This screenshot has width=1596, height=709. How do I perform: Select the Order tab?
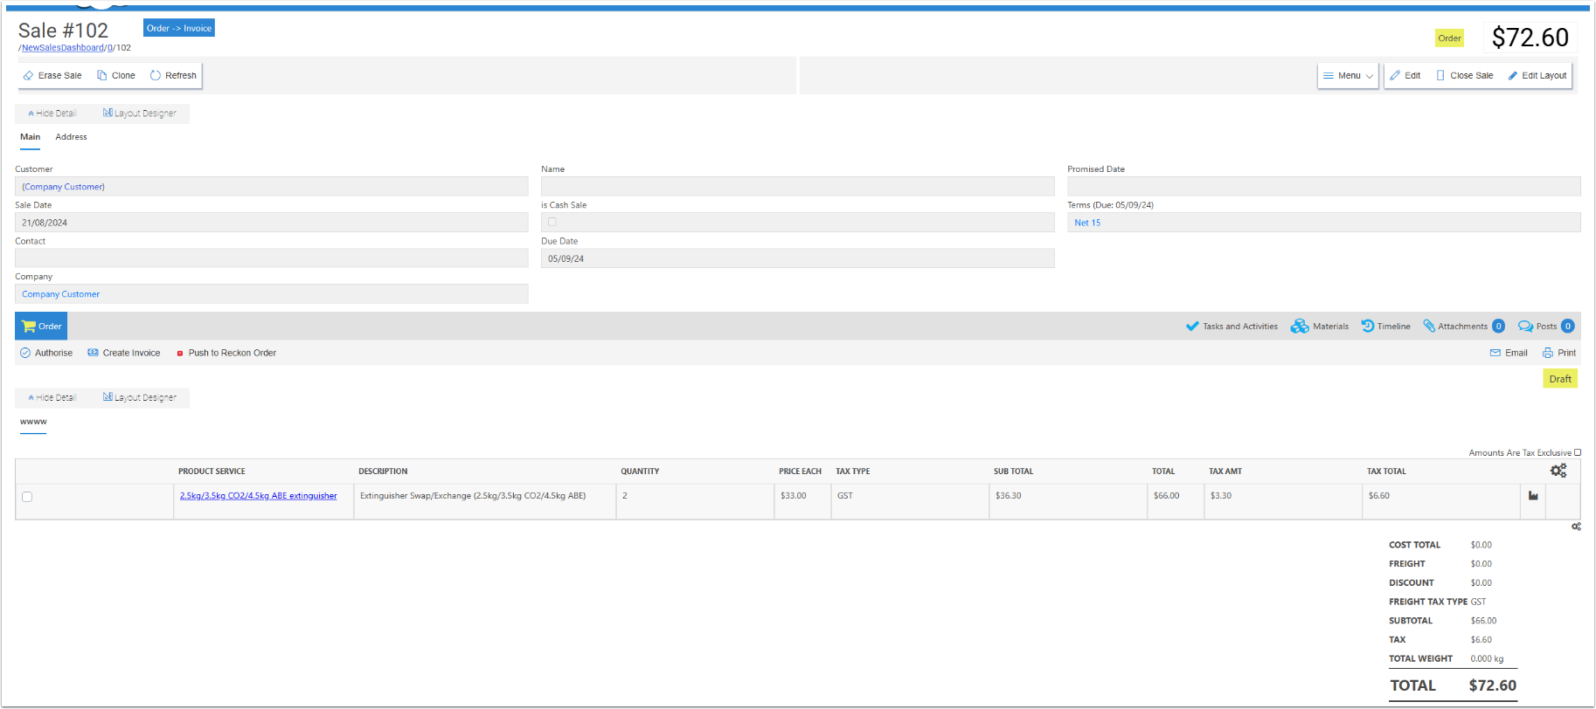click(x=41, y=327)
